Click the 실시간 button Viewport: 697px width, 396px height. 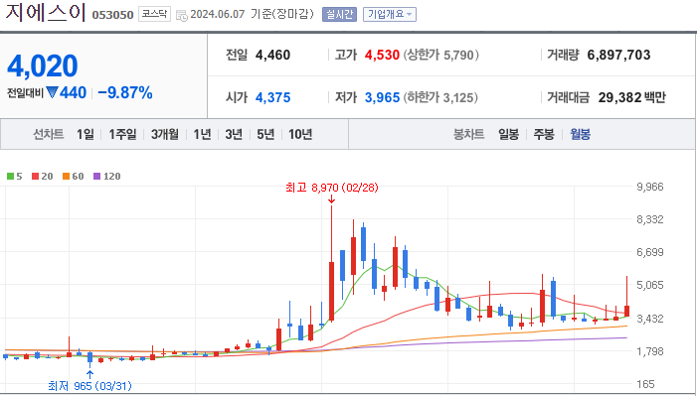[x=339, y=14]
